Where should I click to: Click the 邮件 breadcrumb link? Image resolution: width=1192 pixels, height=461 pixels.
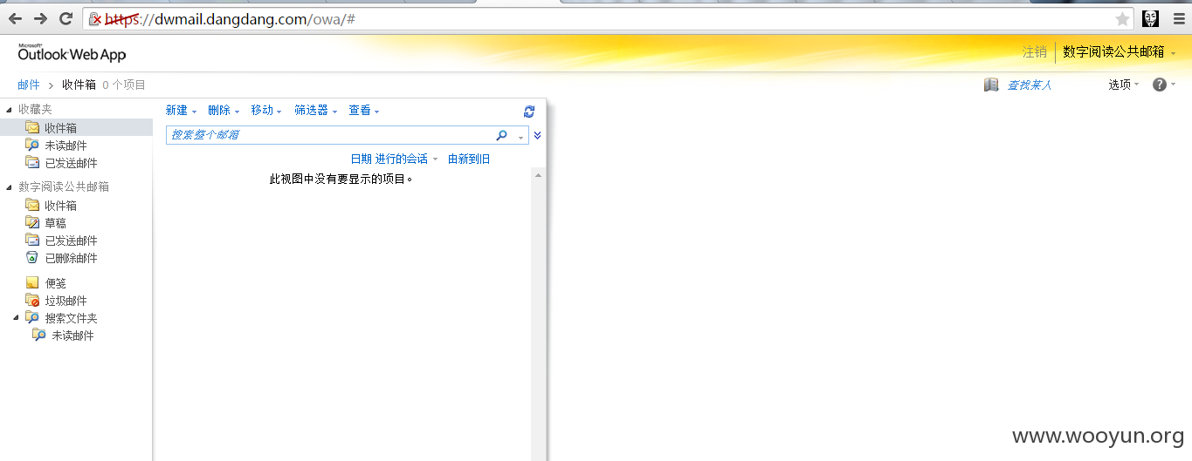coord(29,85)
